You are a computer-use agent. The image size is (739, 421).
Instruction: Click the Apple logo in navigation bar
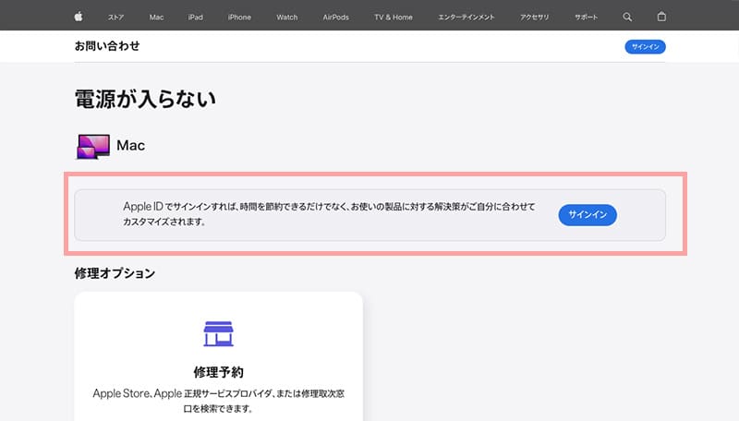click(x=79, y=17)
